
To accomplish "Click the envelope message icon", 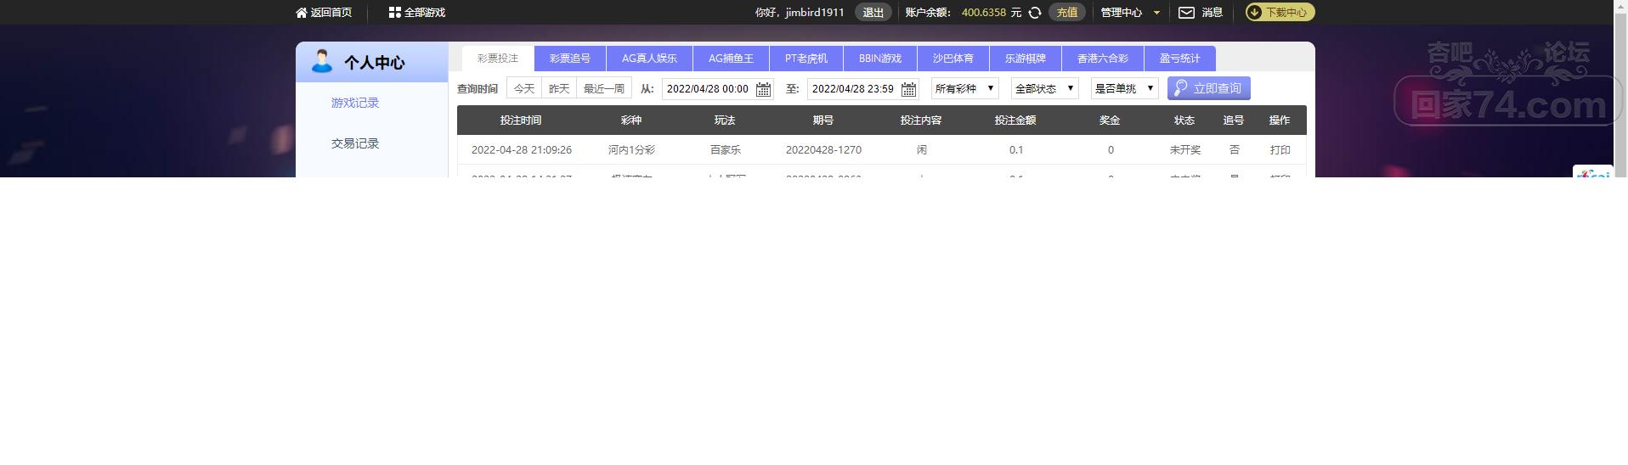I will coord(1187,13).
